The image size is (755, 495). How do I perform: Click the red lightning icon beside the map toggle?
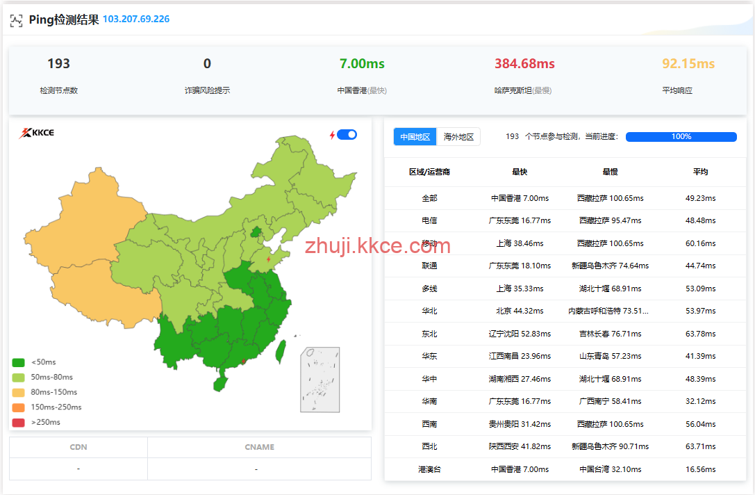click(x=332, y=135)
